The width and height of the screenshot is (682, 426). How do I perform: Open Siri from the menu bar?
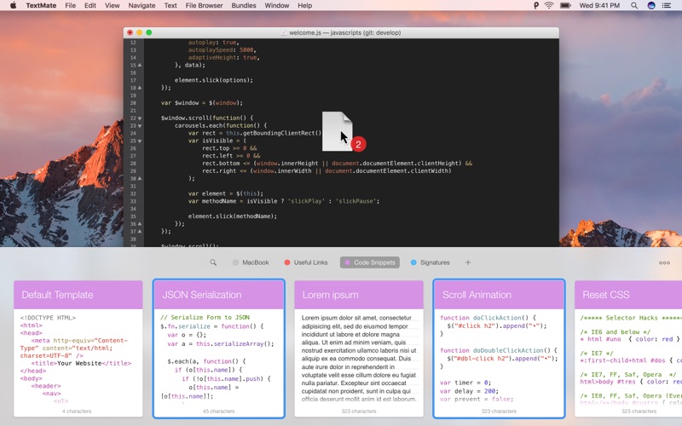pyautogui.click(x=651, y=6)
